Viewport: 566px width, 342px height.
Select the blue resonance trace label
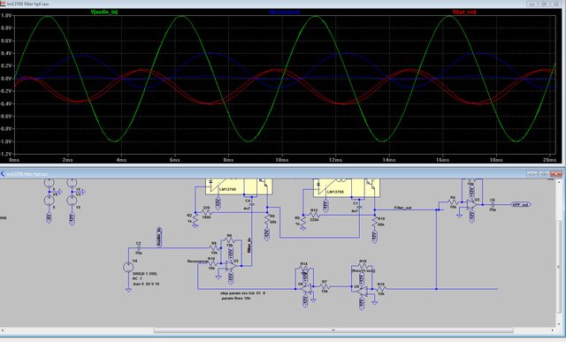click(x=284, y=11)
